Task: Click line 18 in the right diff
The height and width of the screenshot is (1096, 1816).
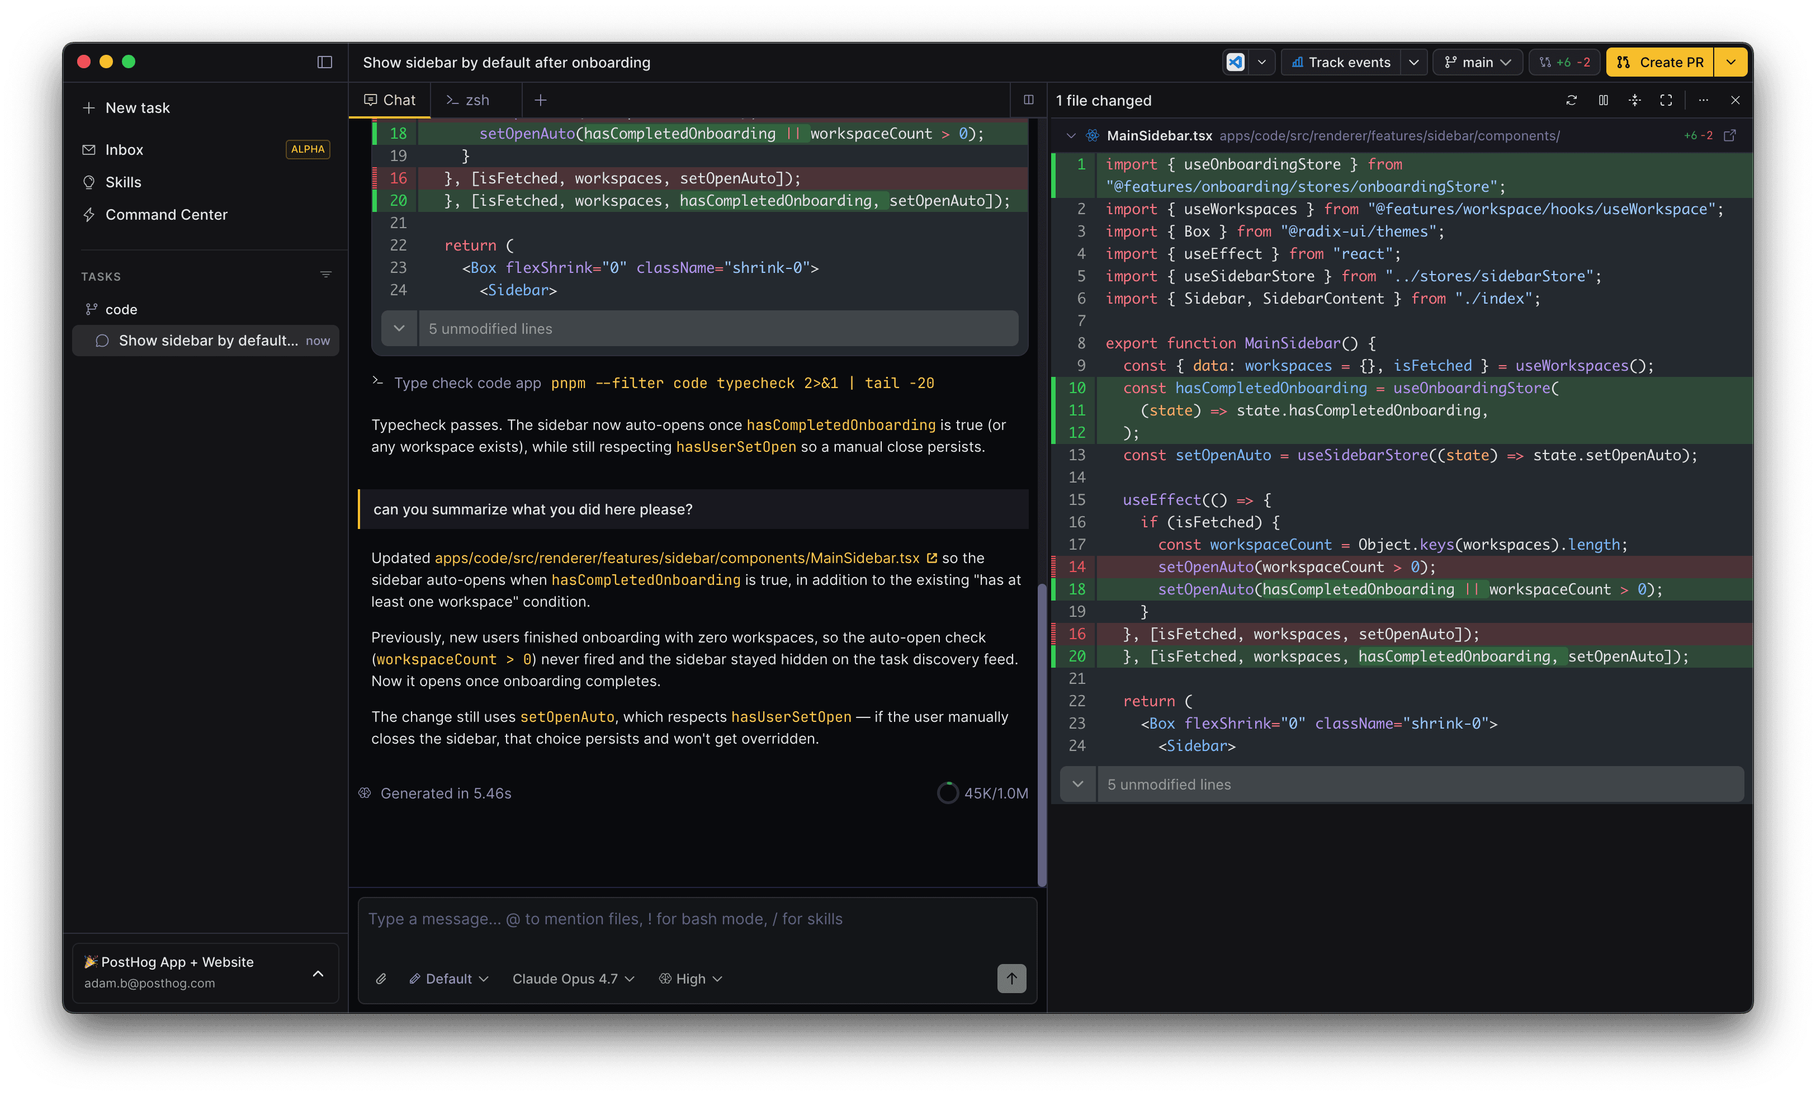Action: pos(1402,589)
